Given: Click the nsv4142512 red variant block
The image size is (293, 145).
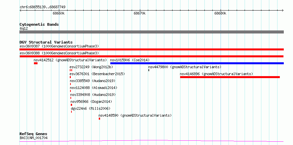Looking at the screenshot, I should coord(36,63).
